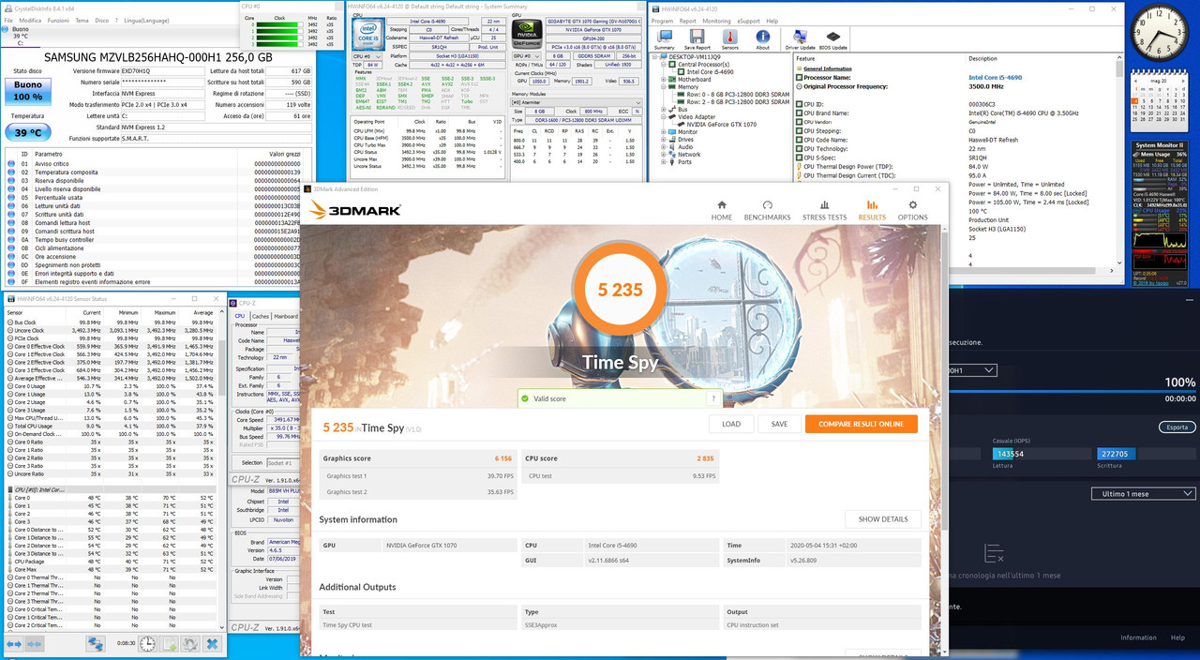Click LOAD button in 3DMark
The width and height of the screenshot is (1200, 660).
tap(731, 424)
